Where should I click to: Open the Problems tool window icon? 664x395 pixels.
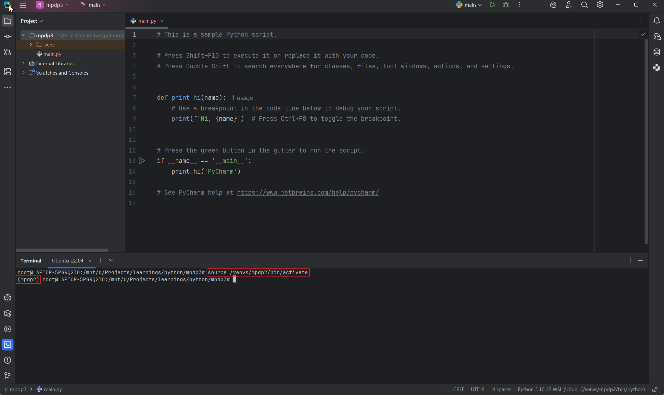pos(8,360)
